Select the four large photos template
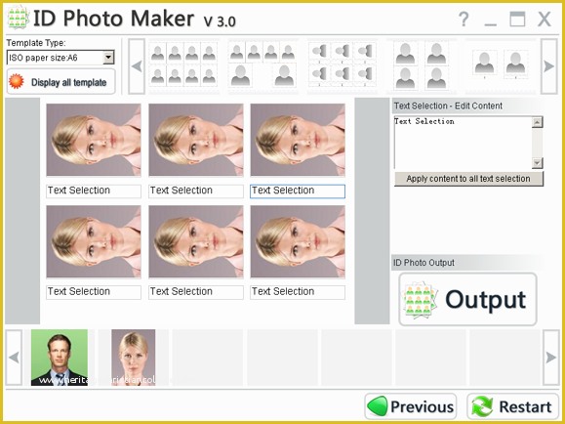 coord(421,65)
